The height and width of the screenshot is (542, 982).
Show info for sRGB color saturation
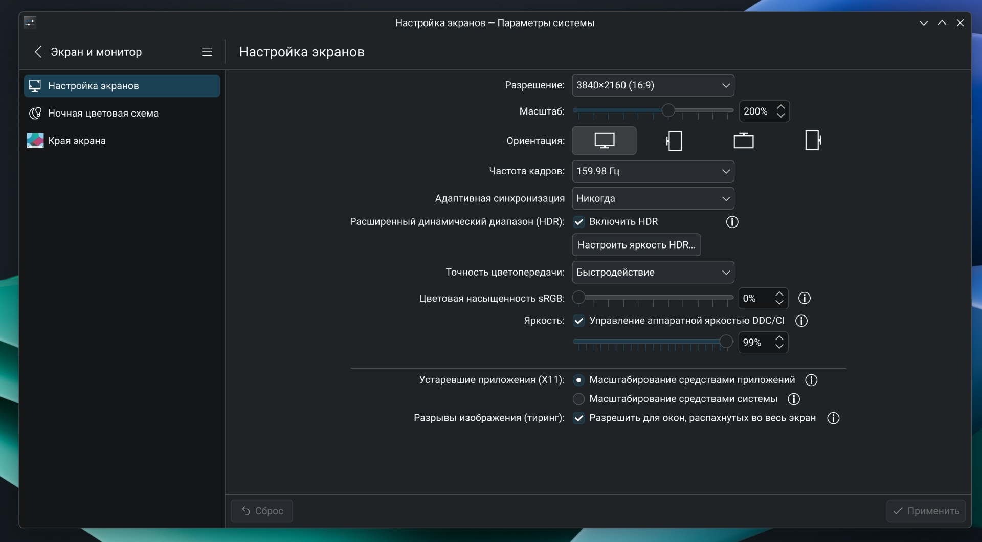[x=804, y=298]
